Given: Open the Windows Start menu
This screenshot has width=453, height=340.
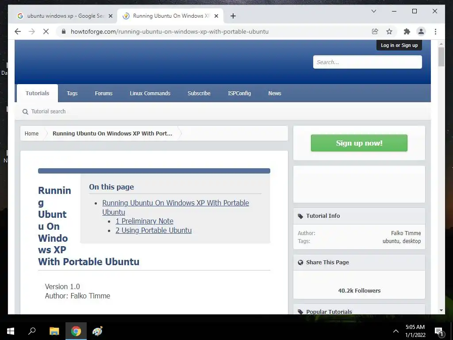Looking at the screenshot, I should click(11, 331).
